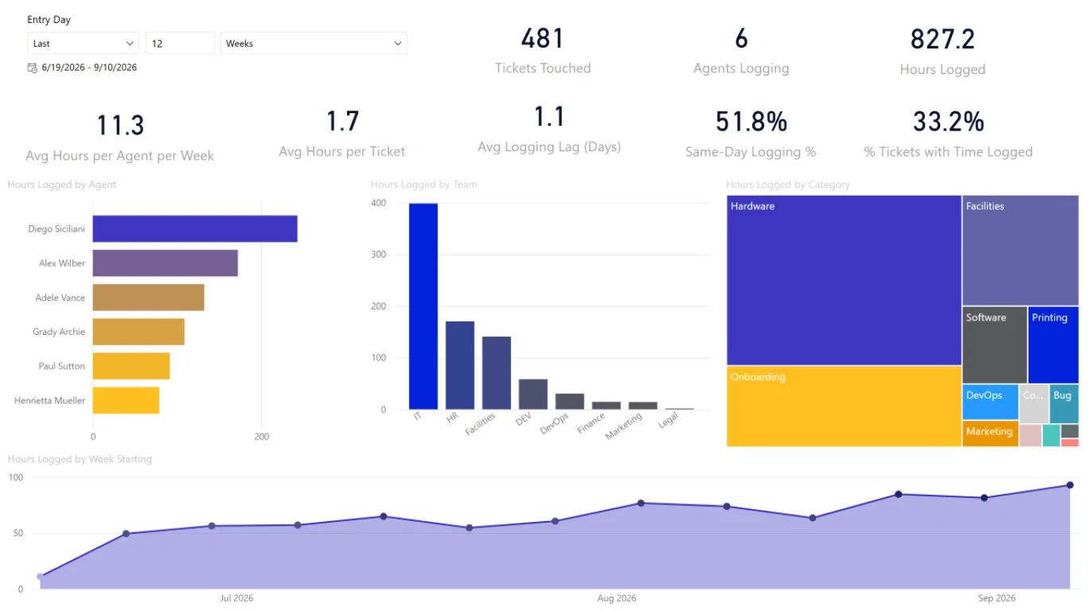
Task: Click the DevOps tile in the treemap
Action: [990, 402]
